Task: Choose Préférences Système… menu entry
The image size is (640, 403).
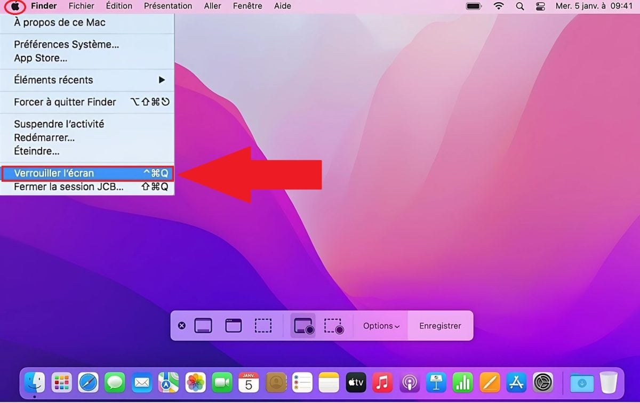Action: click(x=87, y=45)
